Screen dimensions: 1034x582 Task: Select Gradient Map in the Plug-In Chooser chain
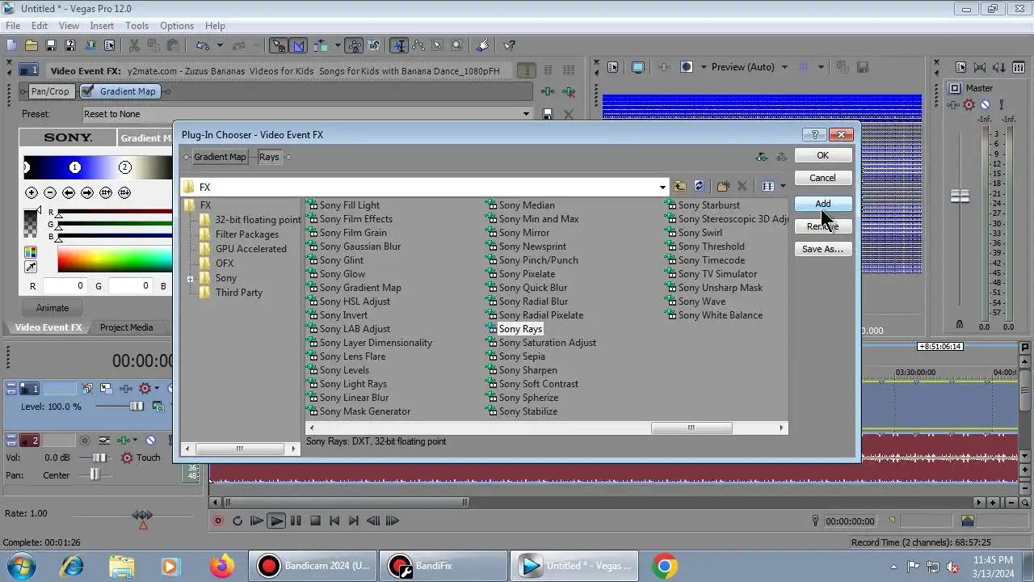[220, 157]
